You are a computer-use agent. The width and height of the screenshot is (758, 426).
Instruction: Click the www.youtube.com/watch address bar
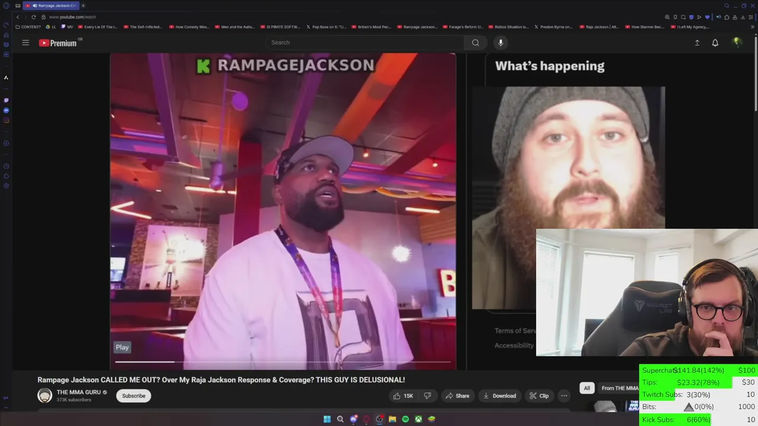pyautogui.click(x=72, y=17)
